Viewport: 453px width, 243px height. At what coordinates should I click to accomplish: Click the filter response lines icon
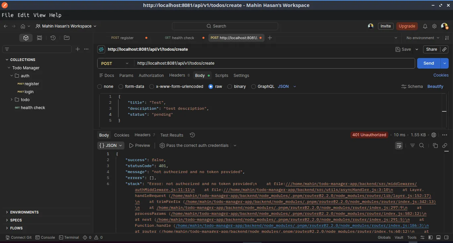click(413, 146)
